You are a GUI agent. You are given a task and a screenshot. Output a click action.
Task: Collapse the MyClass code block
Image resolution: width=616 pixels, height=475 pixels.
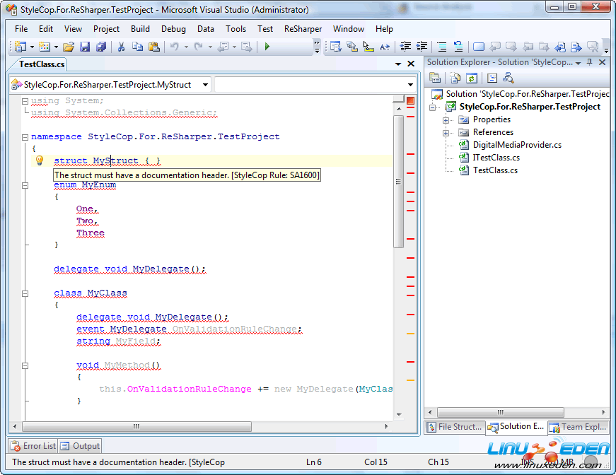click(25, 293)
